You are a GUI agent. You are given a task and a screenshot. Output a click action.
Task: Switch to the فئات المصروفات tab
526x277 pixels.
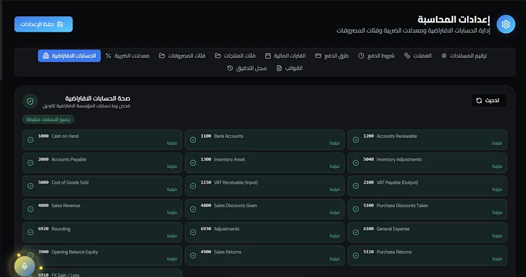[x=182, y=56]
